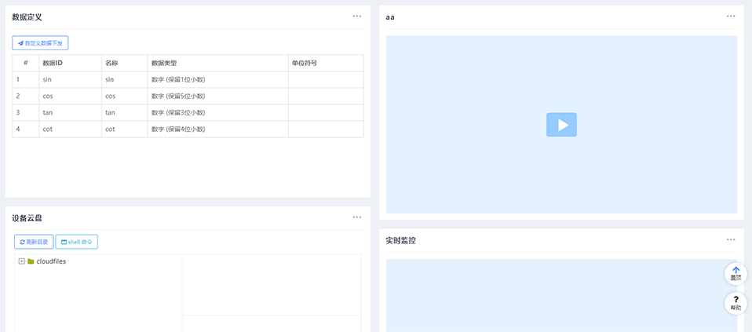This screenshot has height=332, width=752.
Task: Click the cloudfiles folder icon
Action: pyautogui.click(x=31, y=261)
